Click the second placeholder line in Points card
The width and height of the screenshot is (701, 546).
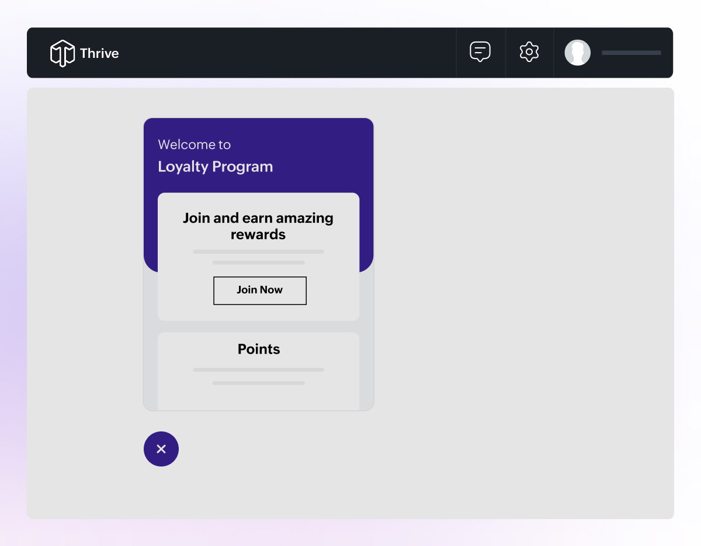point(258,383)
